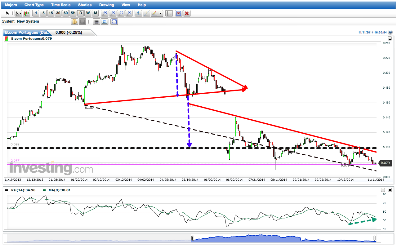This screenshot has width=397, height=248.
Task: Select the trend line drawing tool
Action: (146, 13)
